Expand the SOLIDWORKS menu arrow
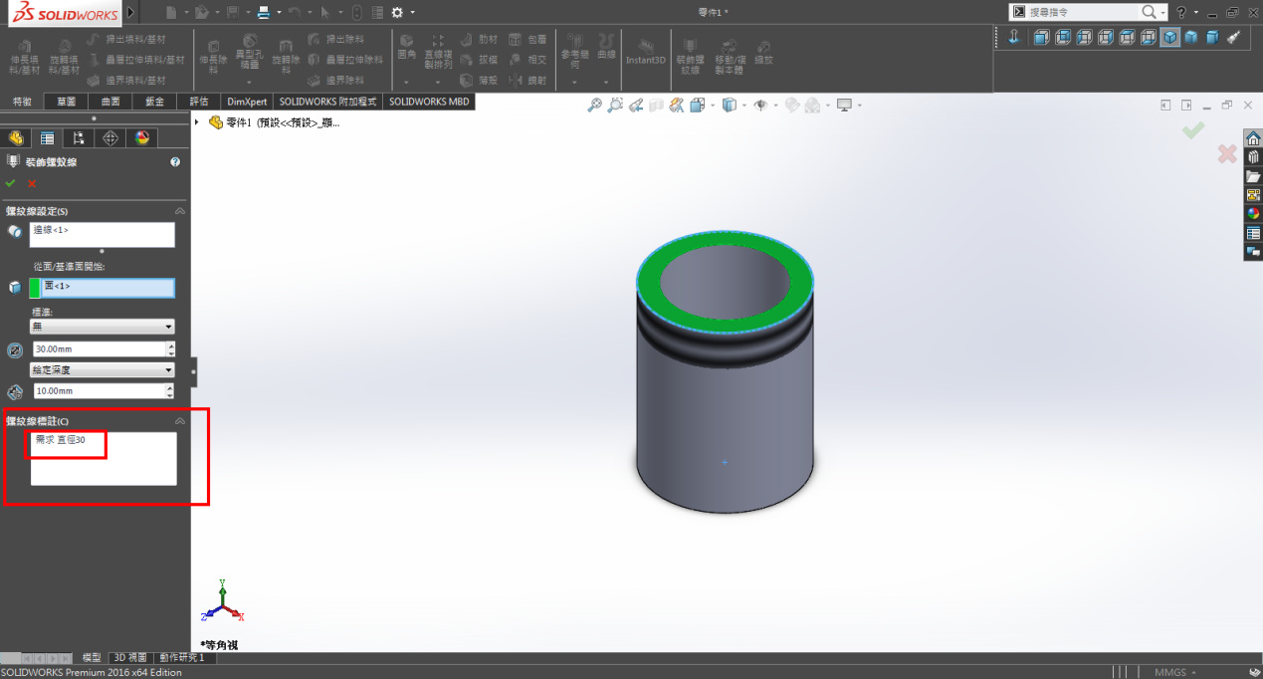 point(131,13)
